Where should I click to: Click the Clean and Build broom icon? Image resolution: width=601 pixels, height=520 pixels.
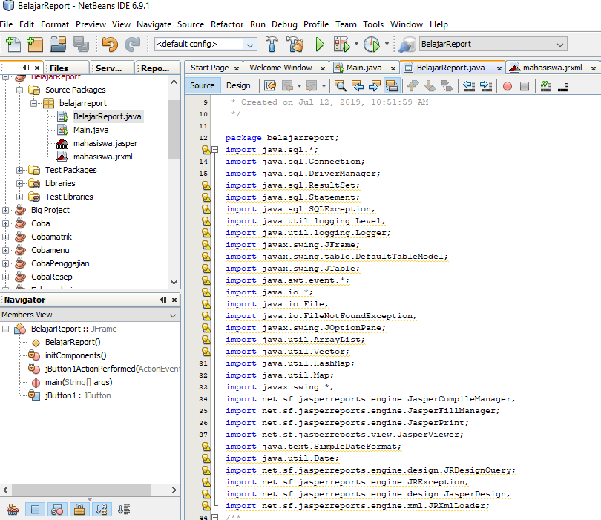point(295,45)
